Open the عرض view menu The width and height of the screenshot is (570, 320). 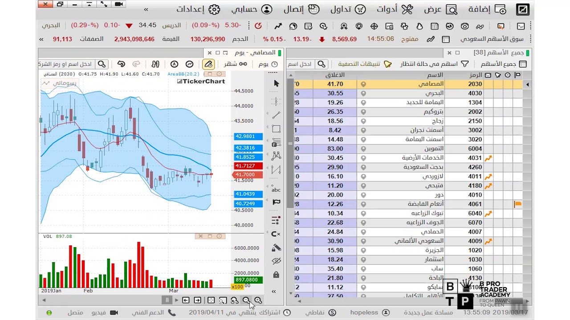point(441,9)
